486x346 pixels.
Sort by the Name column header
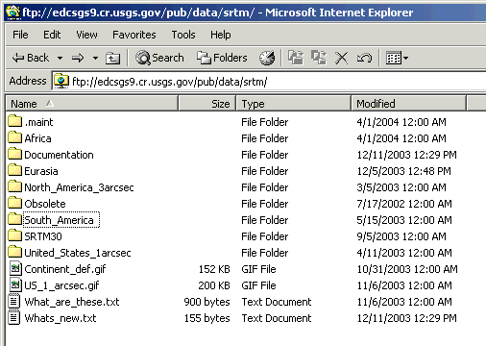coord(91,104)
